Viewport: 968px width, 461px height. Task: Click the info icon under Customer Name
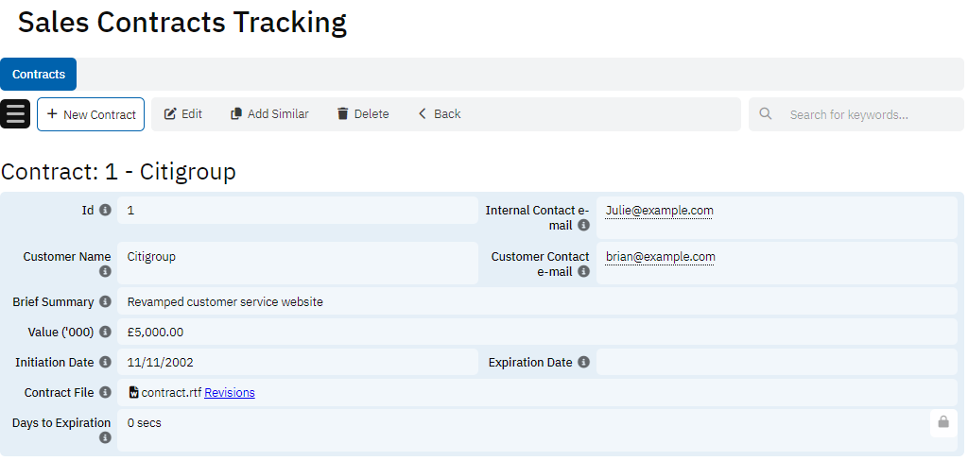(105, 272)
